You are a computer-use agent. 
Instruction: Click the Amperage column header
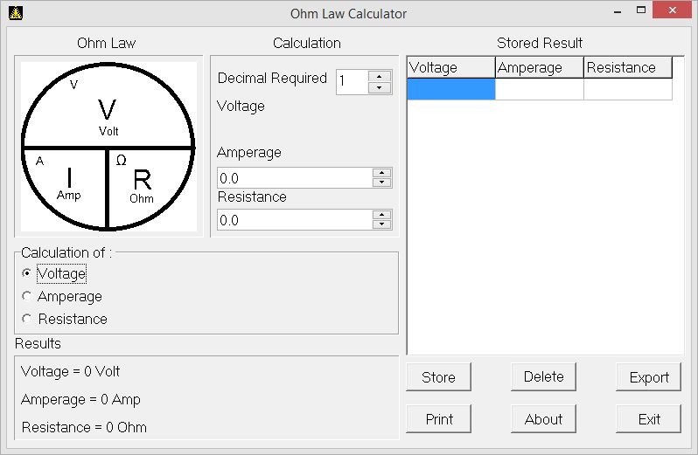(540, 67)
